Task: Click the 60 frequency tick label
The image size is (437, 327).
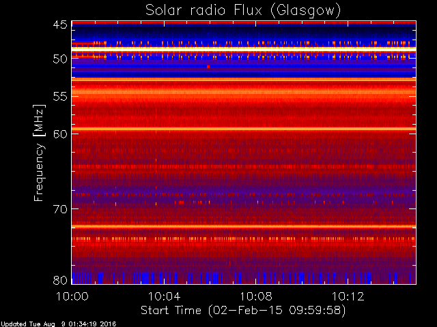Action: (60, 134)
